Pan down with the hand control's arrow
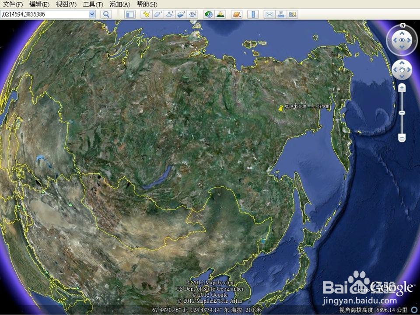Screen dimensions: 420x315 (x=402, y=77)
